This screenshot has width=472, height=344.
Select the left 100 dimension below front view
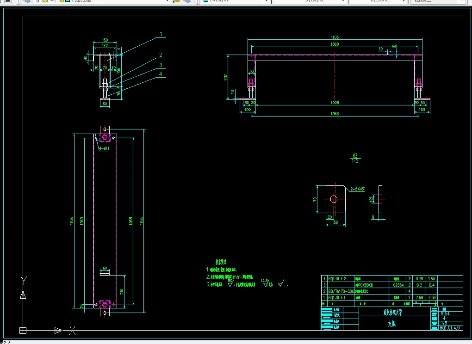coord(248,110)
